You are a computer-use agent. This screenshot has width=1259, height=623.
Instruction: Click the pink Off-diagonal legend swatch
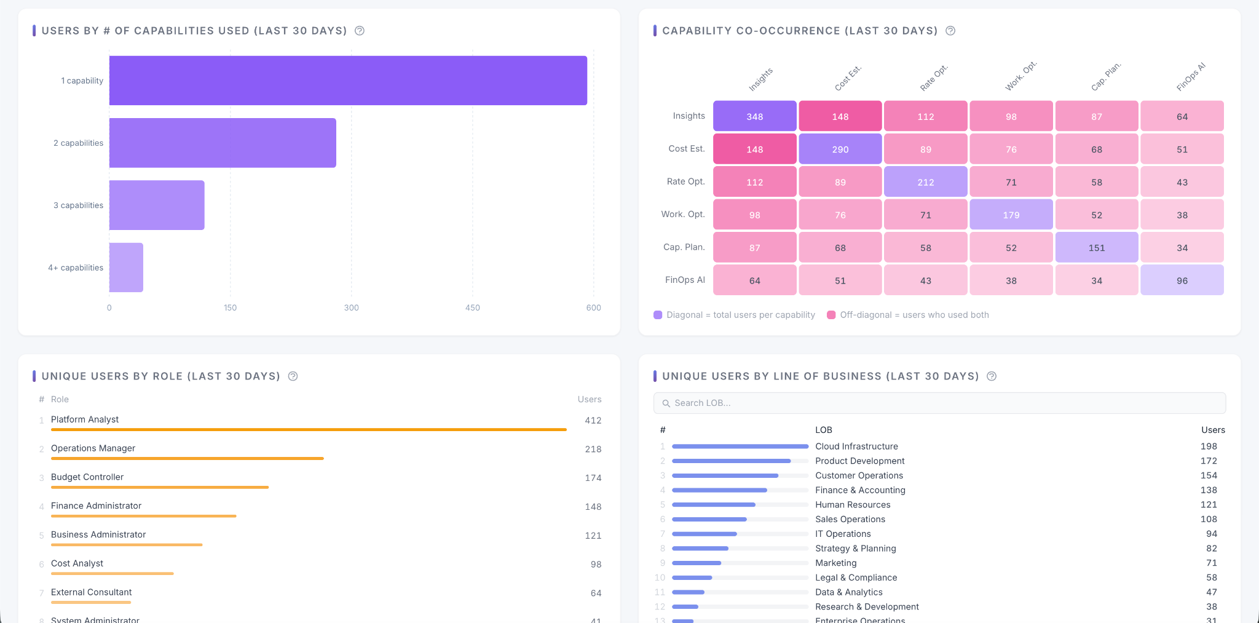coord(831,315)
